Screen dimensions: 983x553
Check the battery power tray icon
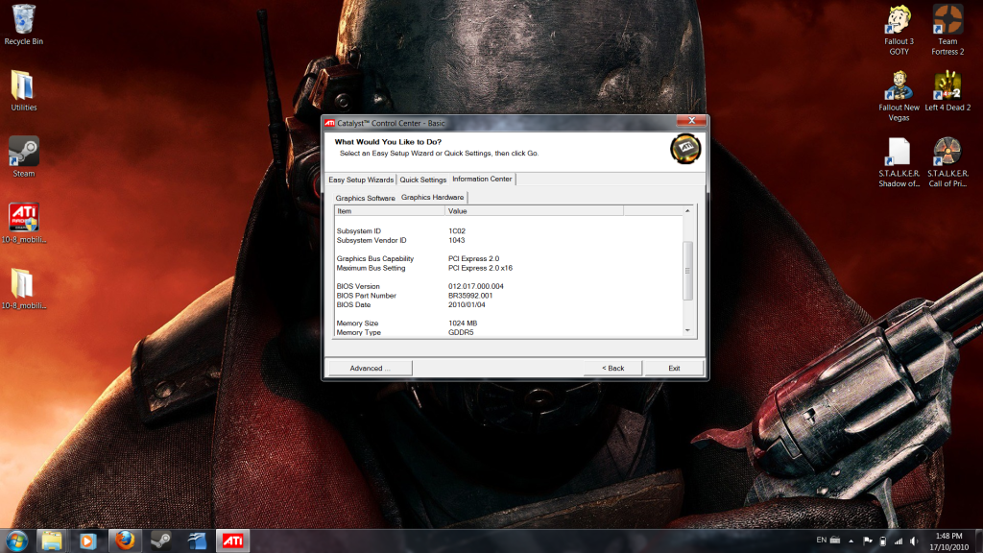click(x=883, y=541)
